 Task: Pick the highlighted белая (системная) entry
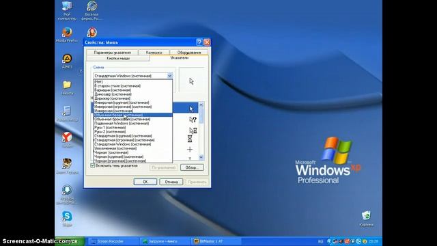133,115
